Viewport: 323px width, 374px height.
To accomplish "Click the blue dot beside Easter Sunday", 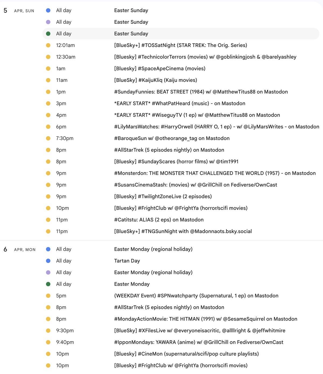I will tap(48, 11).
